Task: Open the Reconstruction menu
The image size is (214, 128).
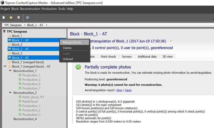Action: click(30, 9)
